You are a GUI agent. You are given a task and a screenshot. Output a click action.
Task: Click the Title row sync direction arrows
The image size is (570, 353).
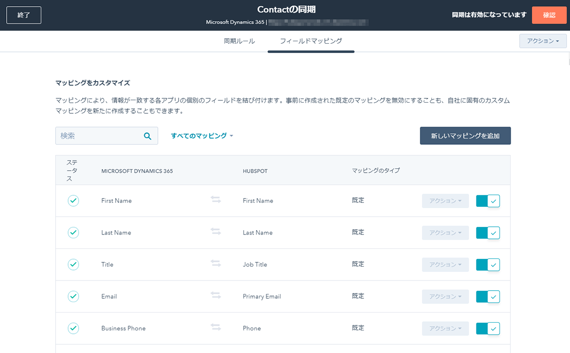216,264
